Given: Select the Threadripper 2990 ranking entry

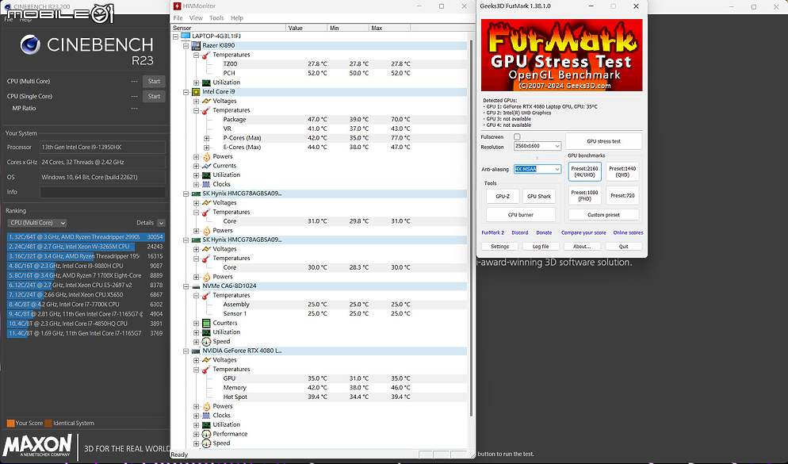Looking at the screenshot, I should tap(86, 237).
